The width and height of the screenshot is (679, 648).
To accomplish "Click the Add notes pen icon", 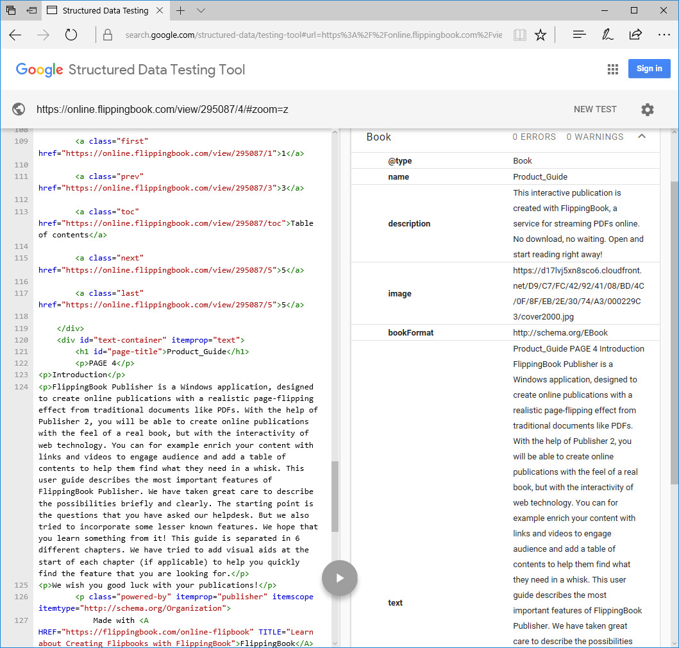I will coord(607,35).
